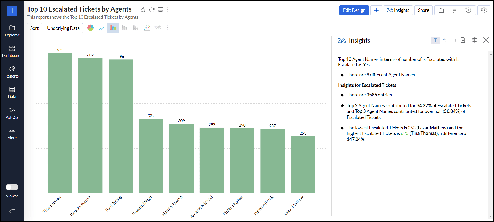Click the Edit Design button
This screenshot has height=222, width=494.
(354, 10)
